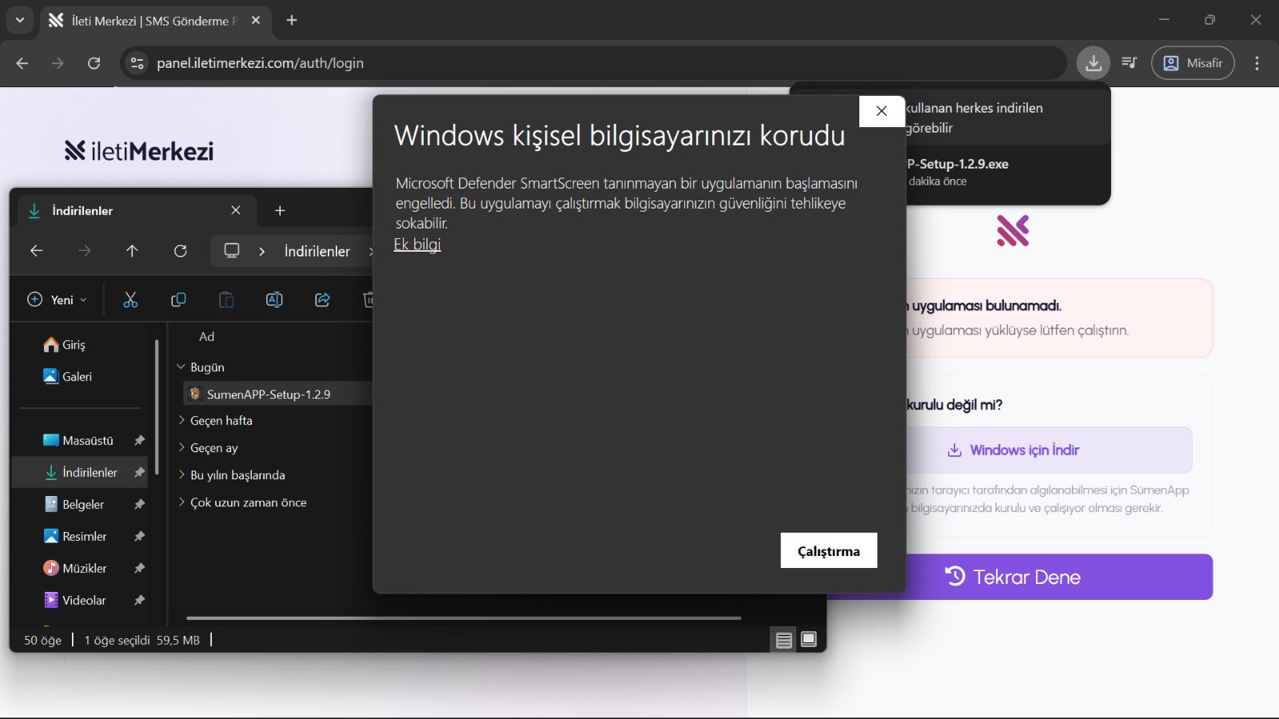
Task: Open the Yeni dropdown menu
Action: click(x=57, y=300)
